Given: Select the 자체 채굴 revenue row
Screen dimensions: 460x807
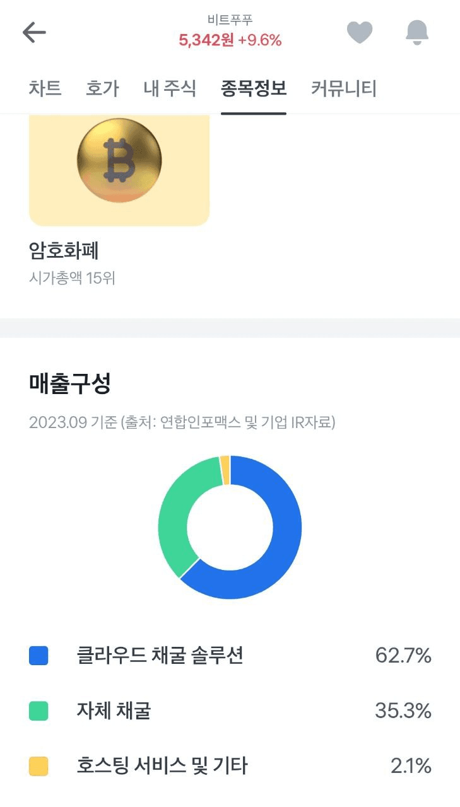Looking at the screenshot, I should point(230,711).
